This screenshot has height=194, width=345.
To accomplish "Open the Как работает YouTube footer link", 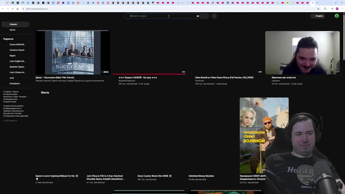I will click(12, 113).
